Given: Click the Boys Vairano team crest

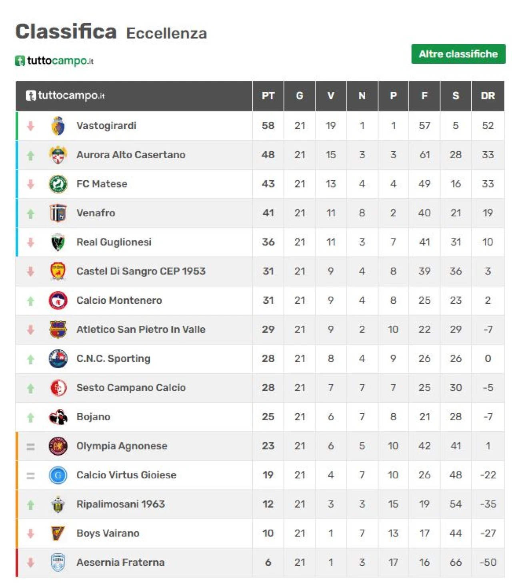Looking at the screenshot, I should tap(58, 533).
